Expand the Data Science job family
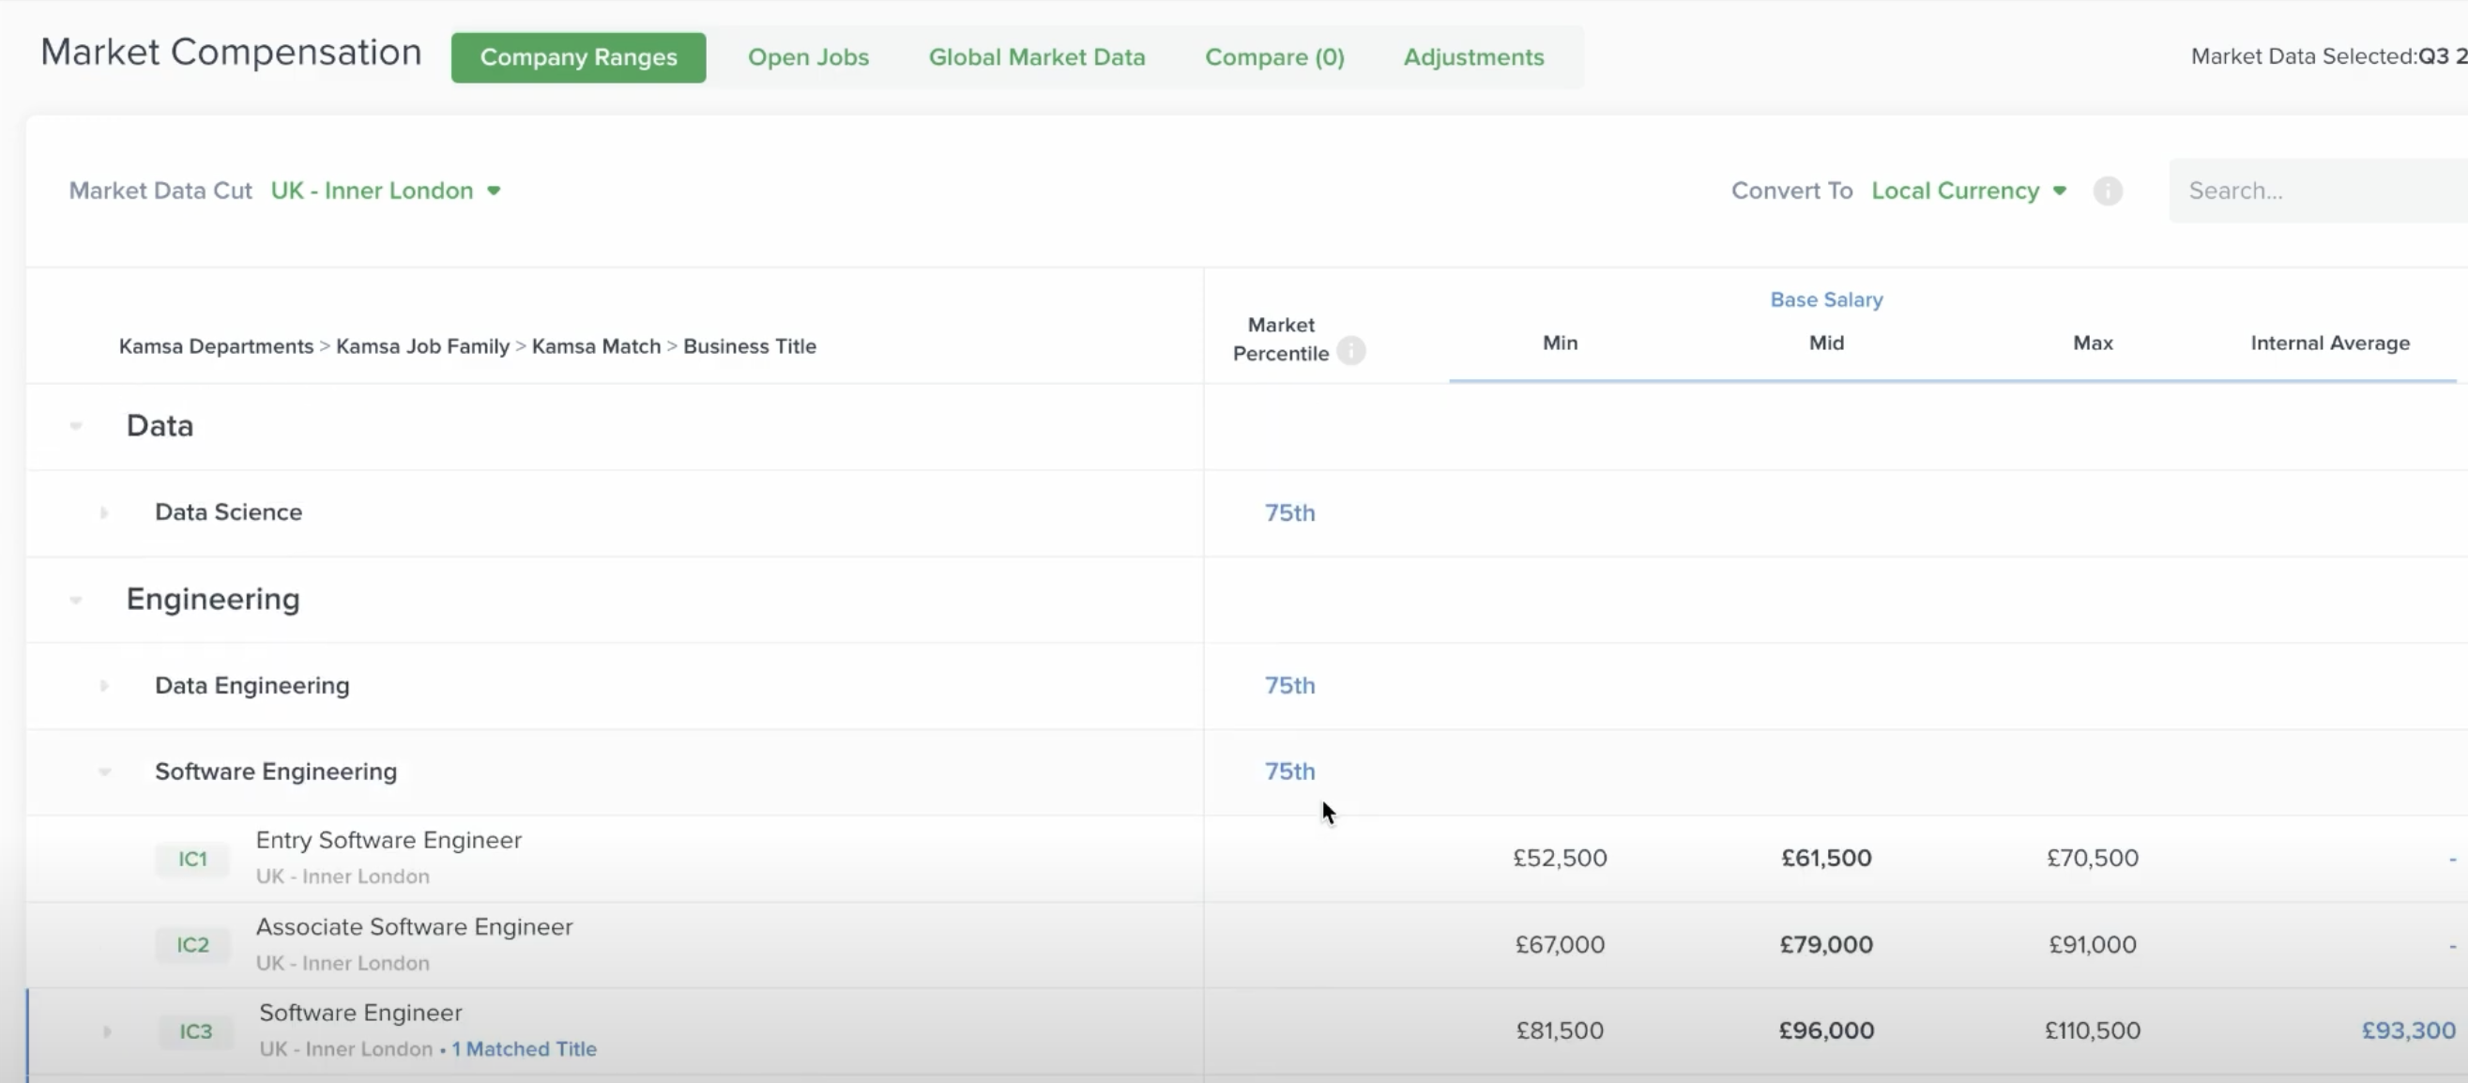The image size is (2468, 1083). (x=104, y=512)
